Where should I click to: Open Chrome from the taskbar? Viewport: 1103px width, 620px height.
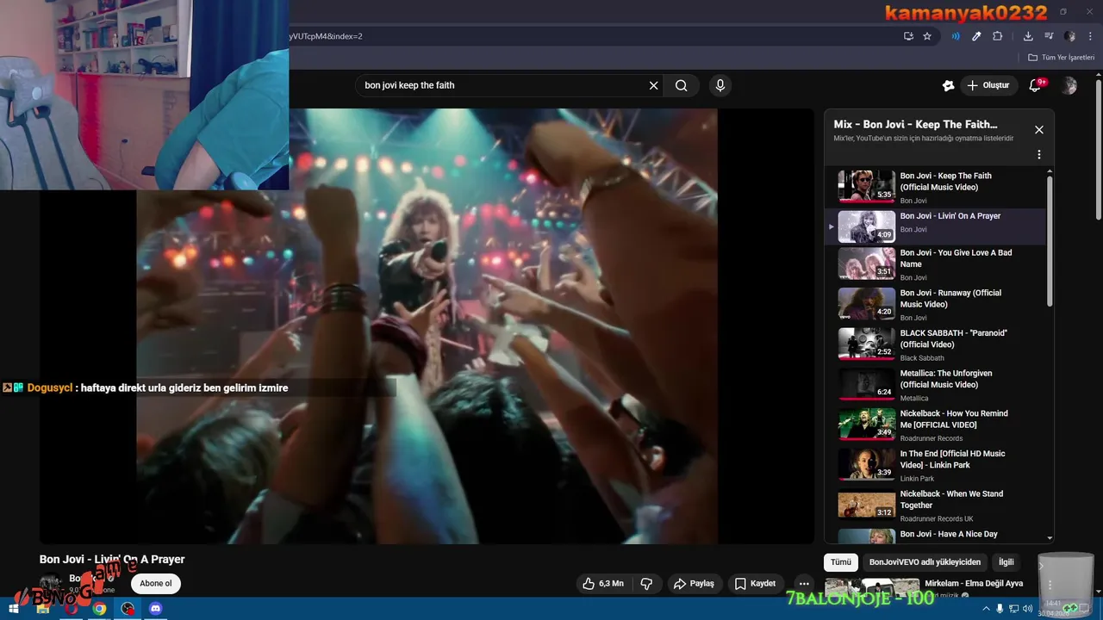100,609
